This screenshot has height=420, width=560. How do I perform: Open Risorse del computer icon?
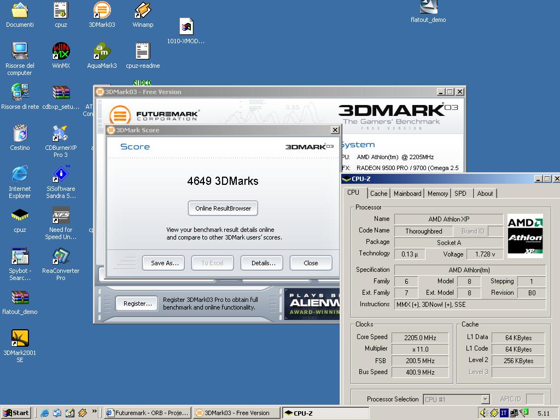point(20,51)
